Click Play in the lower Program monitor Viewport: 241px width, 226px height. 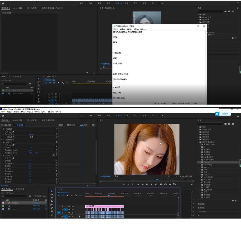click(x=147, y=184)
